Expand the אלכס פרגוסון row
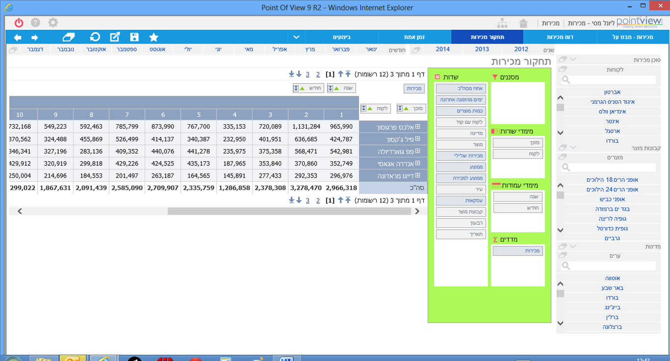The image size is (670, 361). [x=418, y=127]
